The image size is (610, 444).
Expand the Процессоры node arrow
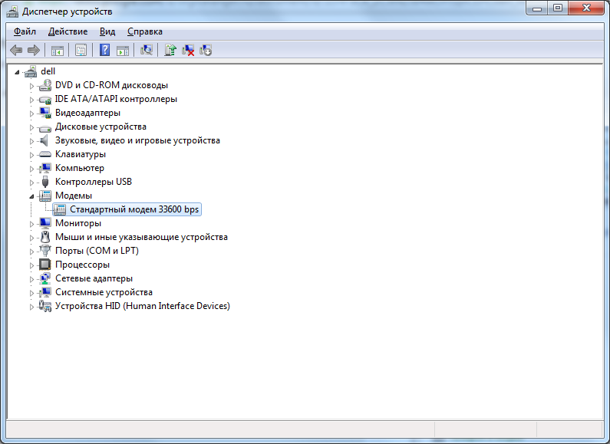pos(31,265)
